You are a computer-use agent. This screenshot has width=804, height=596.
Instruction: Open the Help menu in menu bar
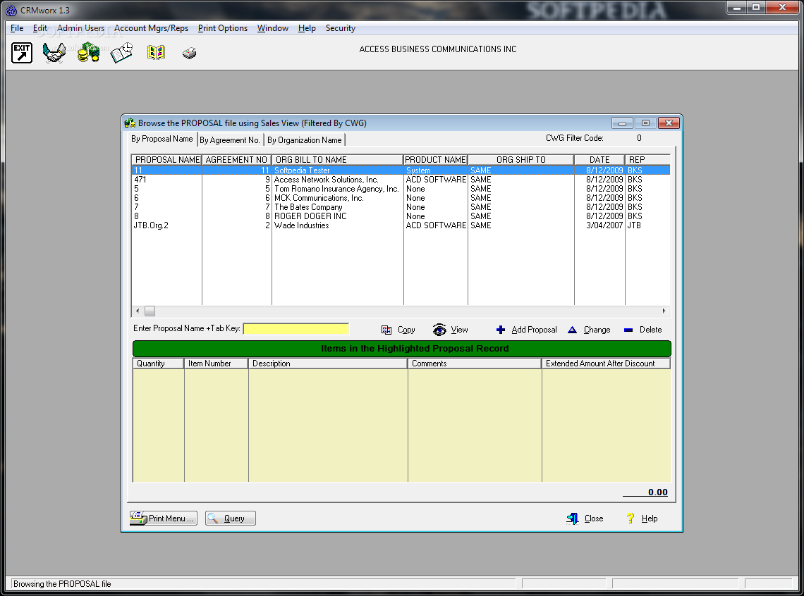click(307, 28)
